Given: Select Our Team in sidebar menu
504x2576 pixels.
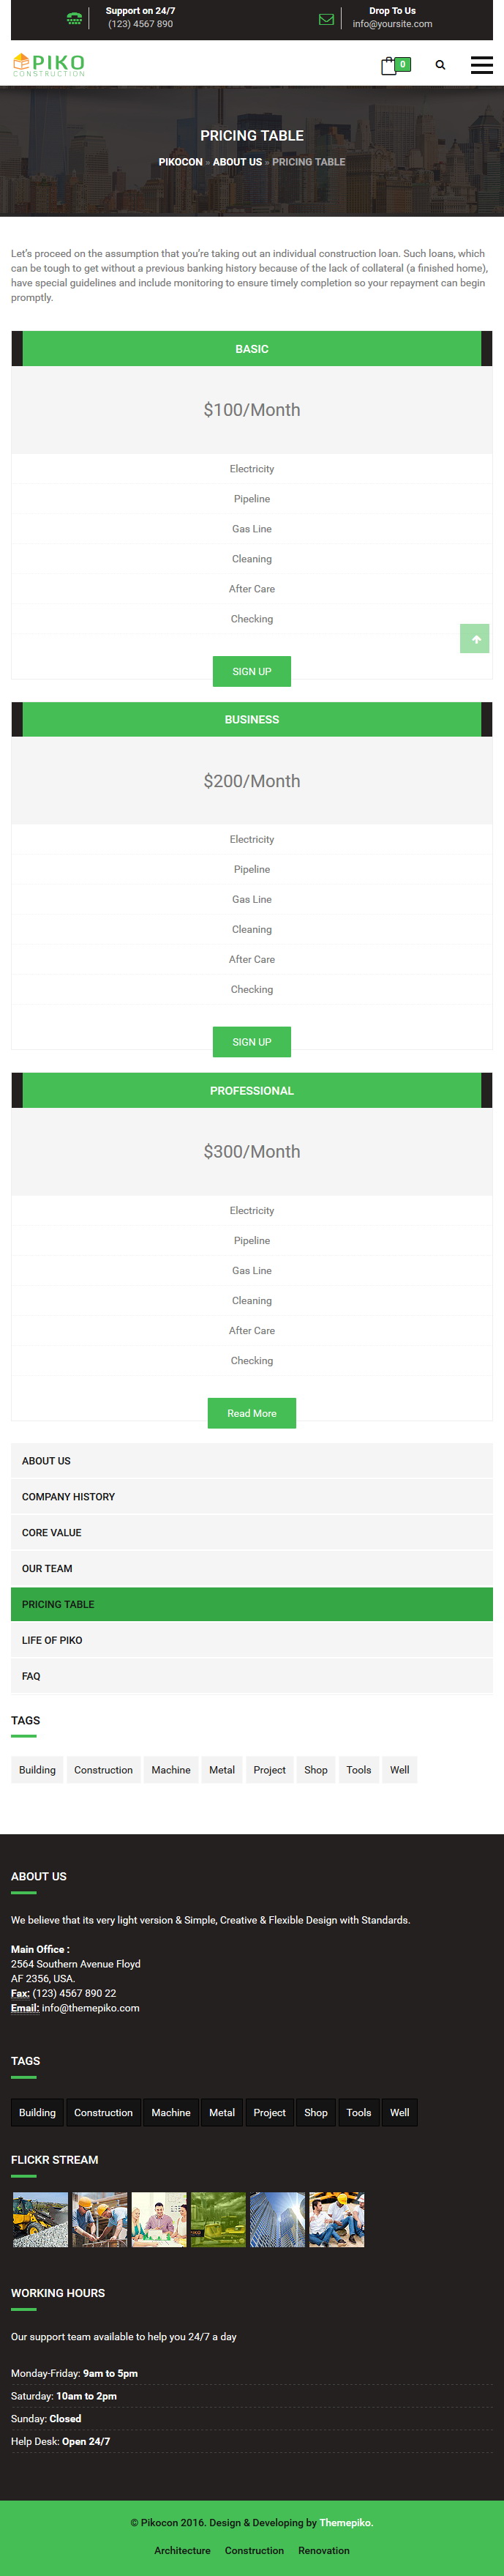Looking at the screenshot, I should (252, 1569).
